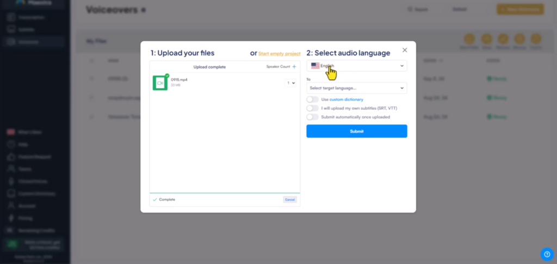
Task: Click the Export round toolbar icon
Action: click(x=536, y=39)
